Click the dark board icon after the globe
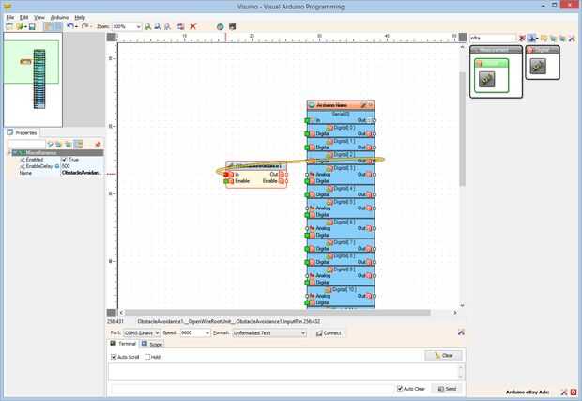Image resolution: width=582 pixels, height=401 pixels. click(x=233, y=26)
